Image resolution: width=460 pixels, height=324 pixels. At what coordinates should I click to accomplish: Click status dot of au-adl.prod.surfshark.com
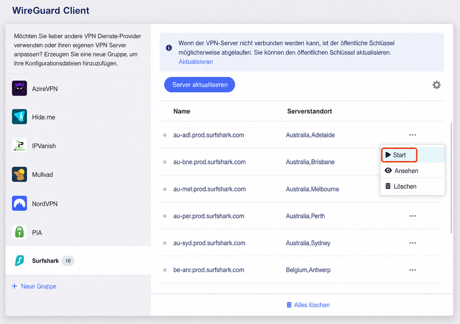click(x=165, y=135)
